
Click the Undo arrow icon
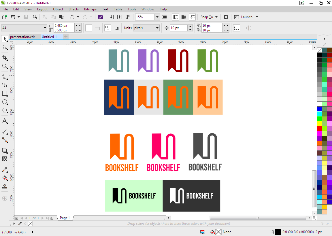(x=72, y=17)
